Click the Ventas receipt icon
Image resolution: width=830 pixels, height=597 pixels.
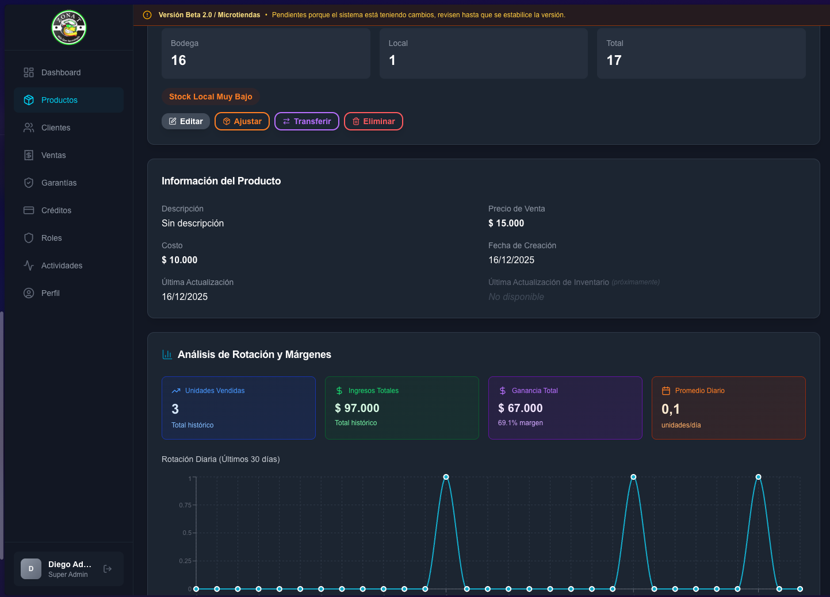29,155
